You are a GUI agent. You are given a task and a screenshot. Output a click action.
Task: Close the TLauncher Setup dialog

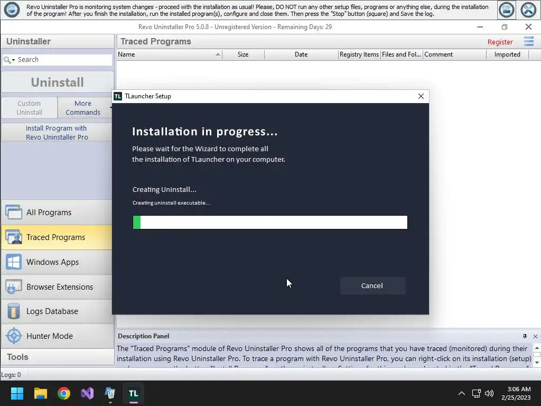tap(421, 96)
